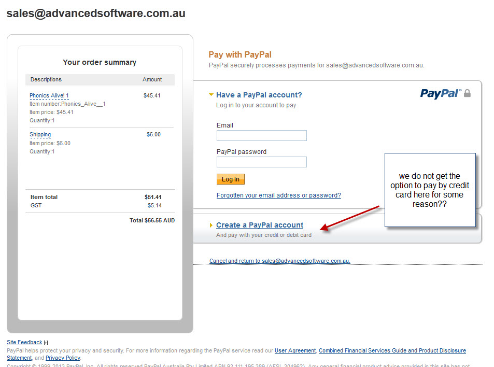Click the 'Phonics Alive! 1' item link
Viewport: 494px width, 367px height.
click(x=49, y=95)
